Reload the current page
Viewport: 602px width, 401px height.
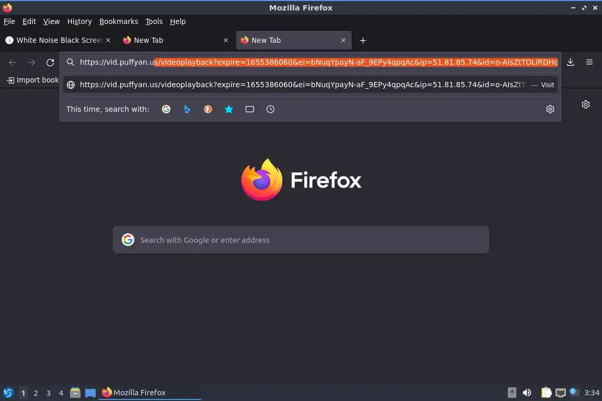[x=50, y=63]
